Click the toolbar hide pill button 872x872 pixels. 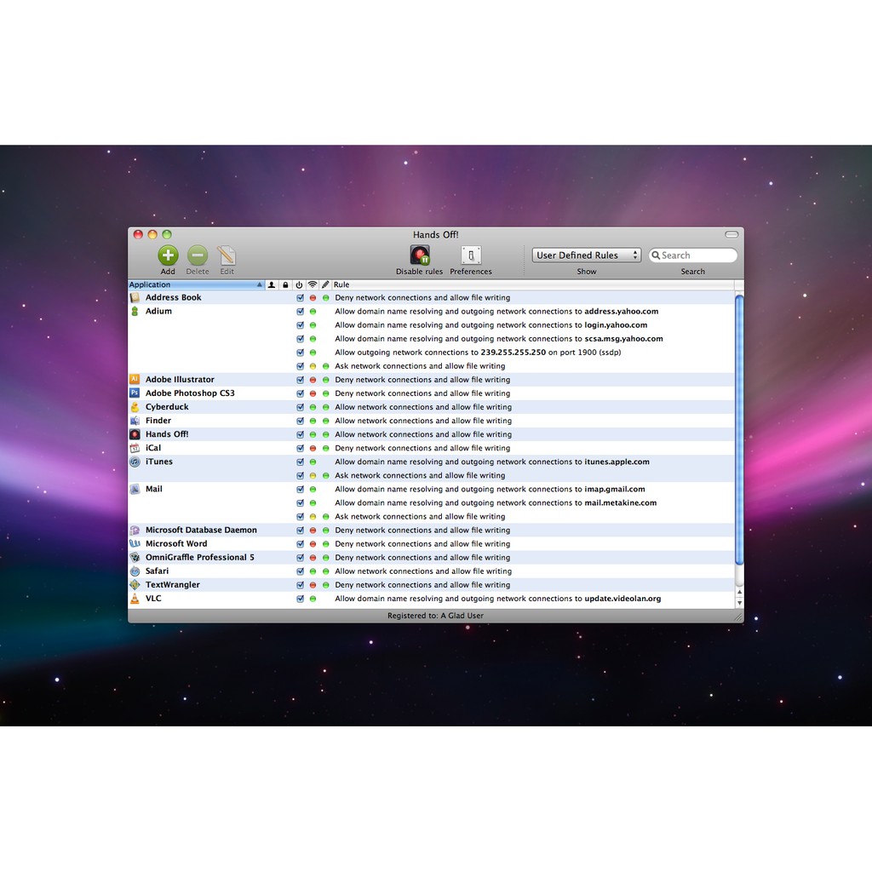731,234
